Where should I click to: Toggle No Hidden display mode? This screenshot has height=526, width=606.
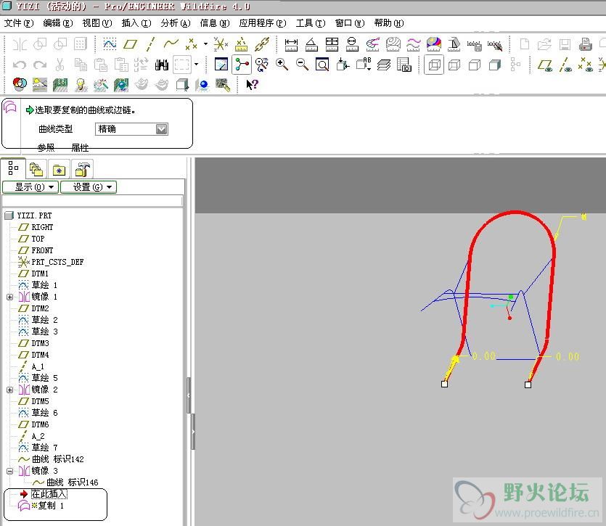click(475, 65)
